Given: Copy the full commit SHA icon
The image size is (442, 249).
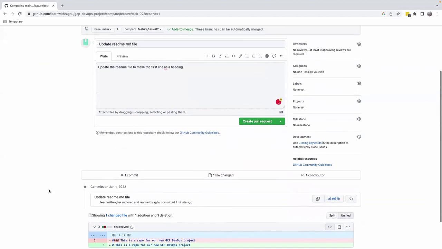Looking at the screenshot, I should tap(318, 199).
